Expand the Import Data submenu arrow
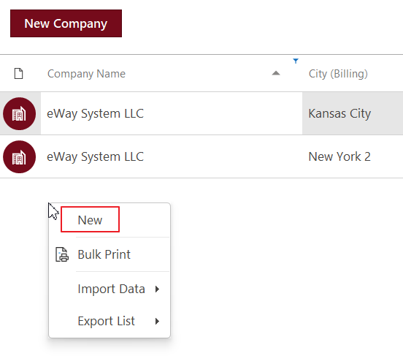The height and width of the screenshot is (364, 403). 157,289
